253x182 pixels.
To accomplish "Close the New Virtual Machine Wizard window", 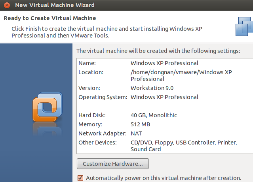I will 7,5.
